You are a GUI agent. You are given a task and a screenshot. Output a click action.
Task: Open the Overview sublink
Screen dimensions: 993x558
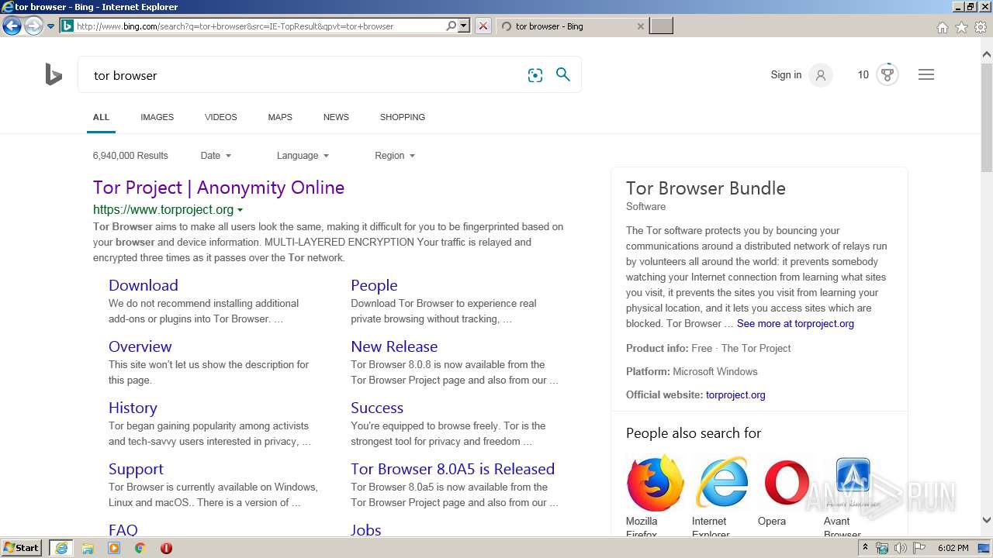140,346
